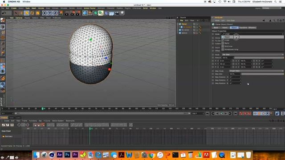Open Edit Render Settings icon

pyautogui.click(x=78, y=13)
